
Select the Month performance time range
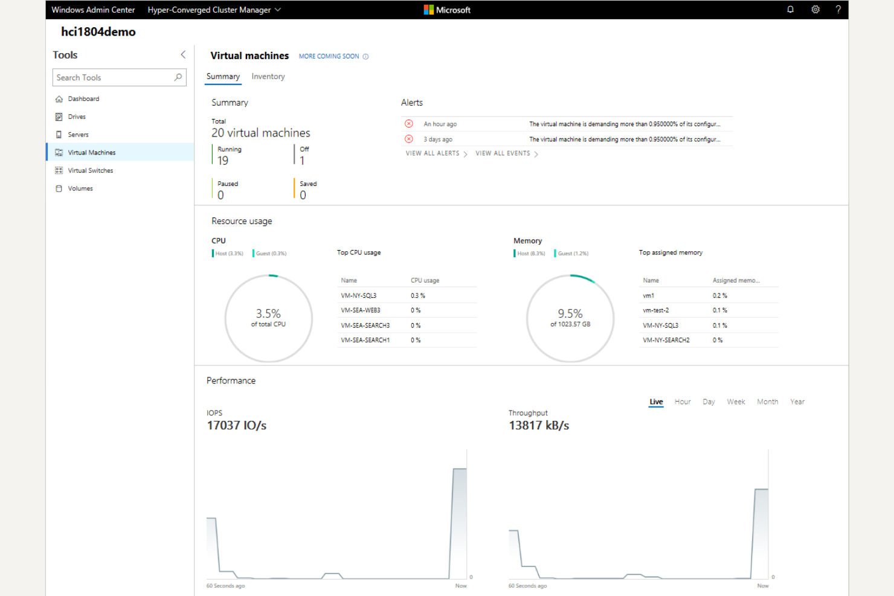(767, 401)
